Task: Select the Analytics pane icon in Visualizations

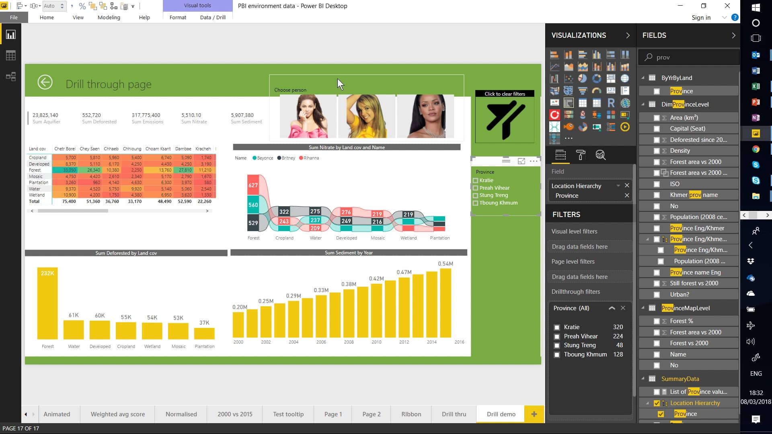Action: [x=601, y=155]
